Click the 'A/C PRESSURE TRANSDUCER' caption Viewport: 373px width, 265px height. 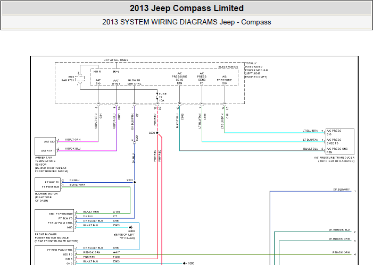334,159
